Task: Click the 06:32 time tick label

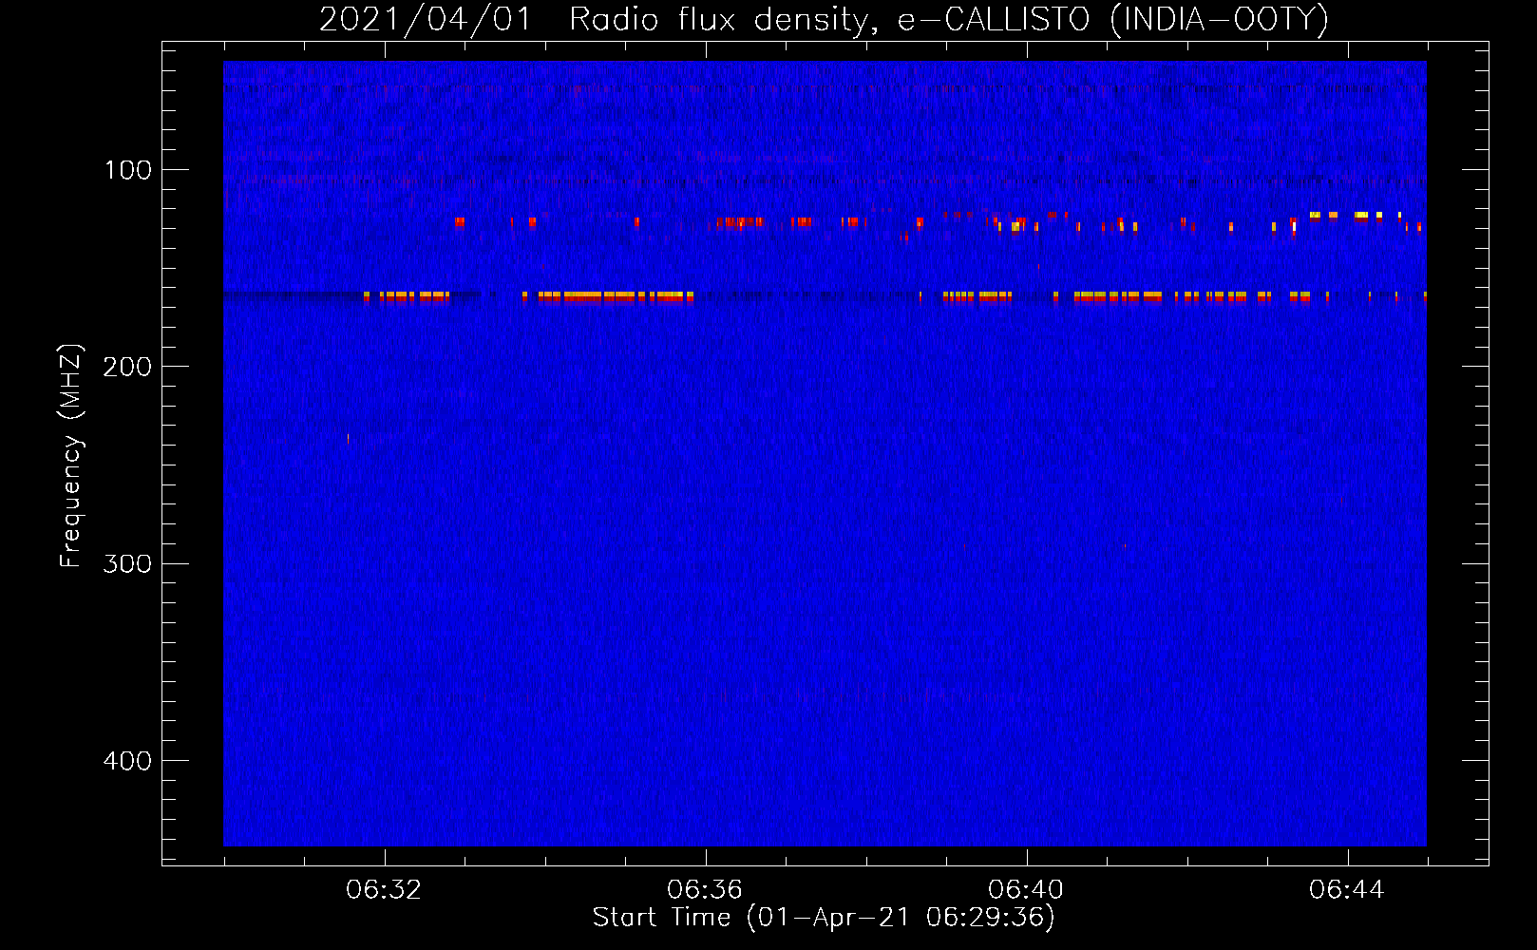Action: point(384,890)
